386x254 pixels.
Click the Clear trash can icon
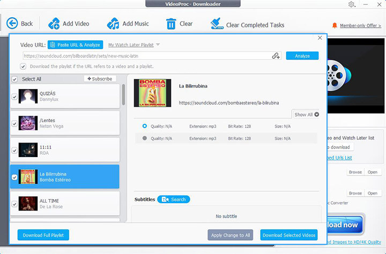[x=171, y=24]
